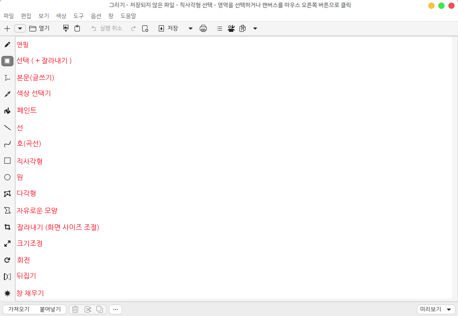Viewport: 458px width, 316px height.
Task: Click the 붙여넣기 button in bottom bar
Action: click(50, 309)
